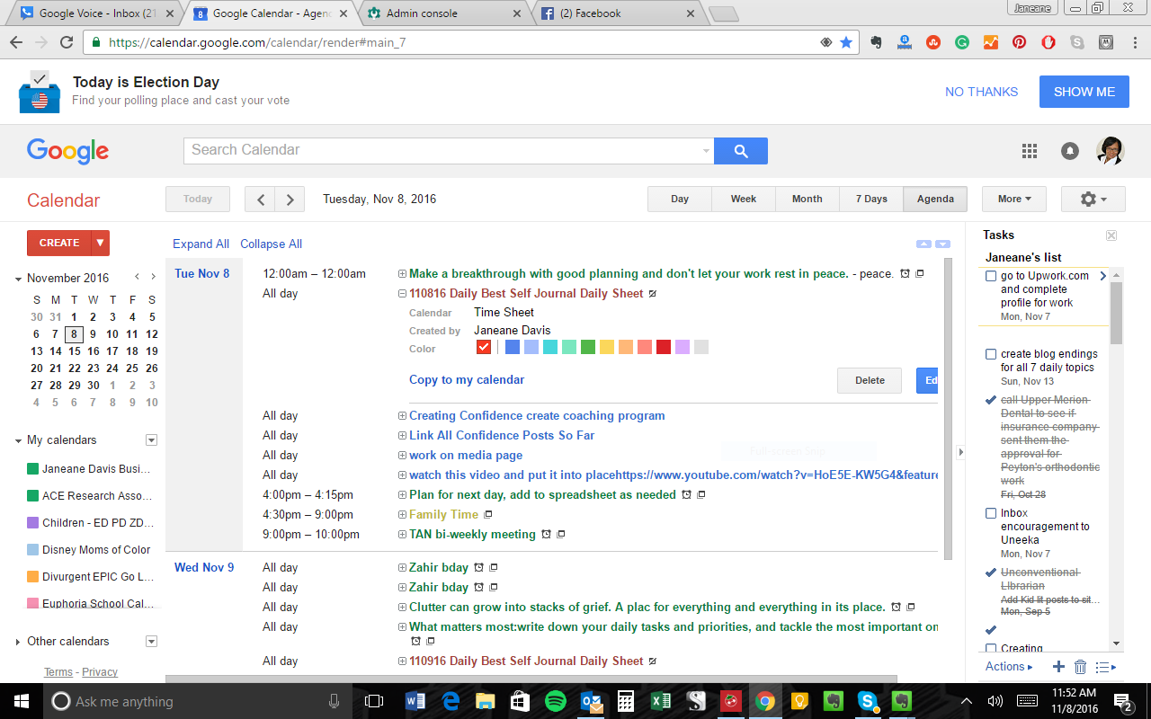Open StumbleUpon extension icon
The height and width of the screenshot is (719, 1151).
[933, 42]
